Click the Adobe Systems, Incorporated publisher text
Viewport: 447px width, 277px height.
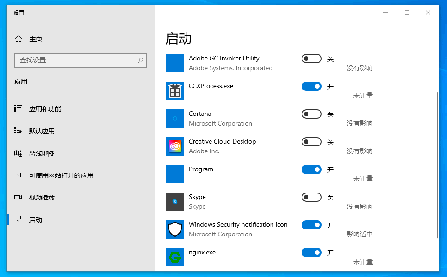point(230,68)
